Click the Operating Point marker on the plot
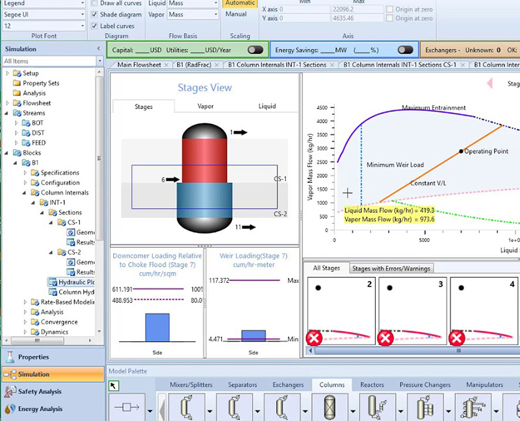 [461, 151]
